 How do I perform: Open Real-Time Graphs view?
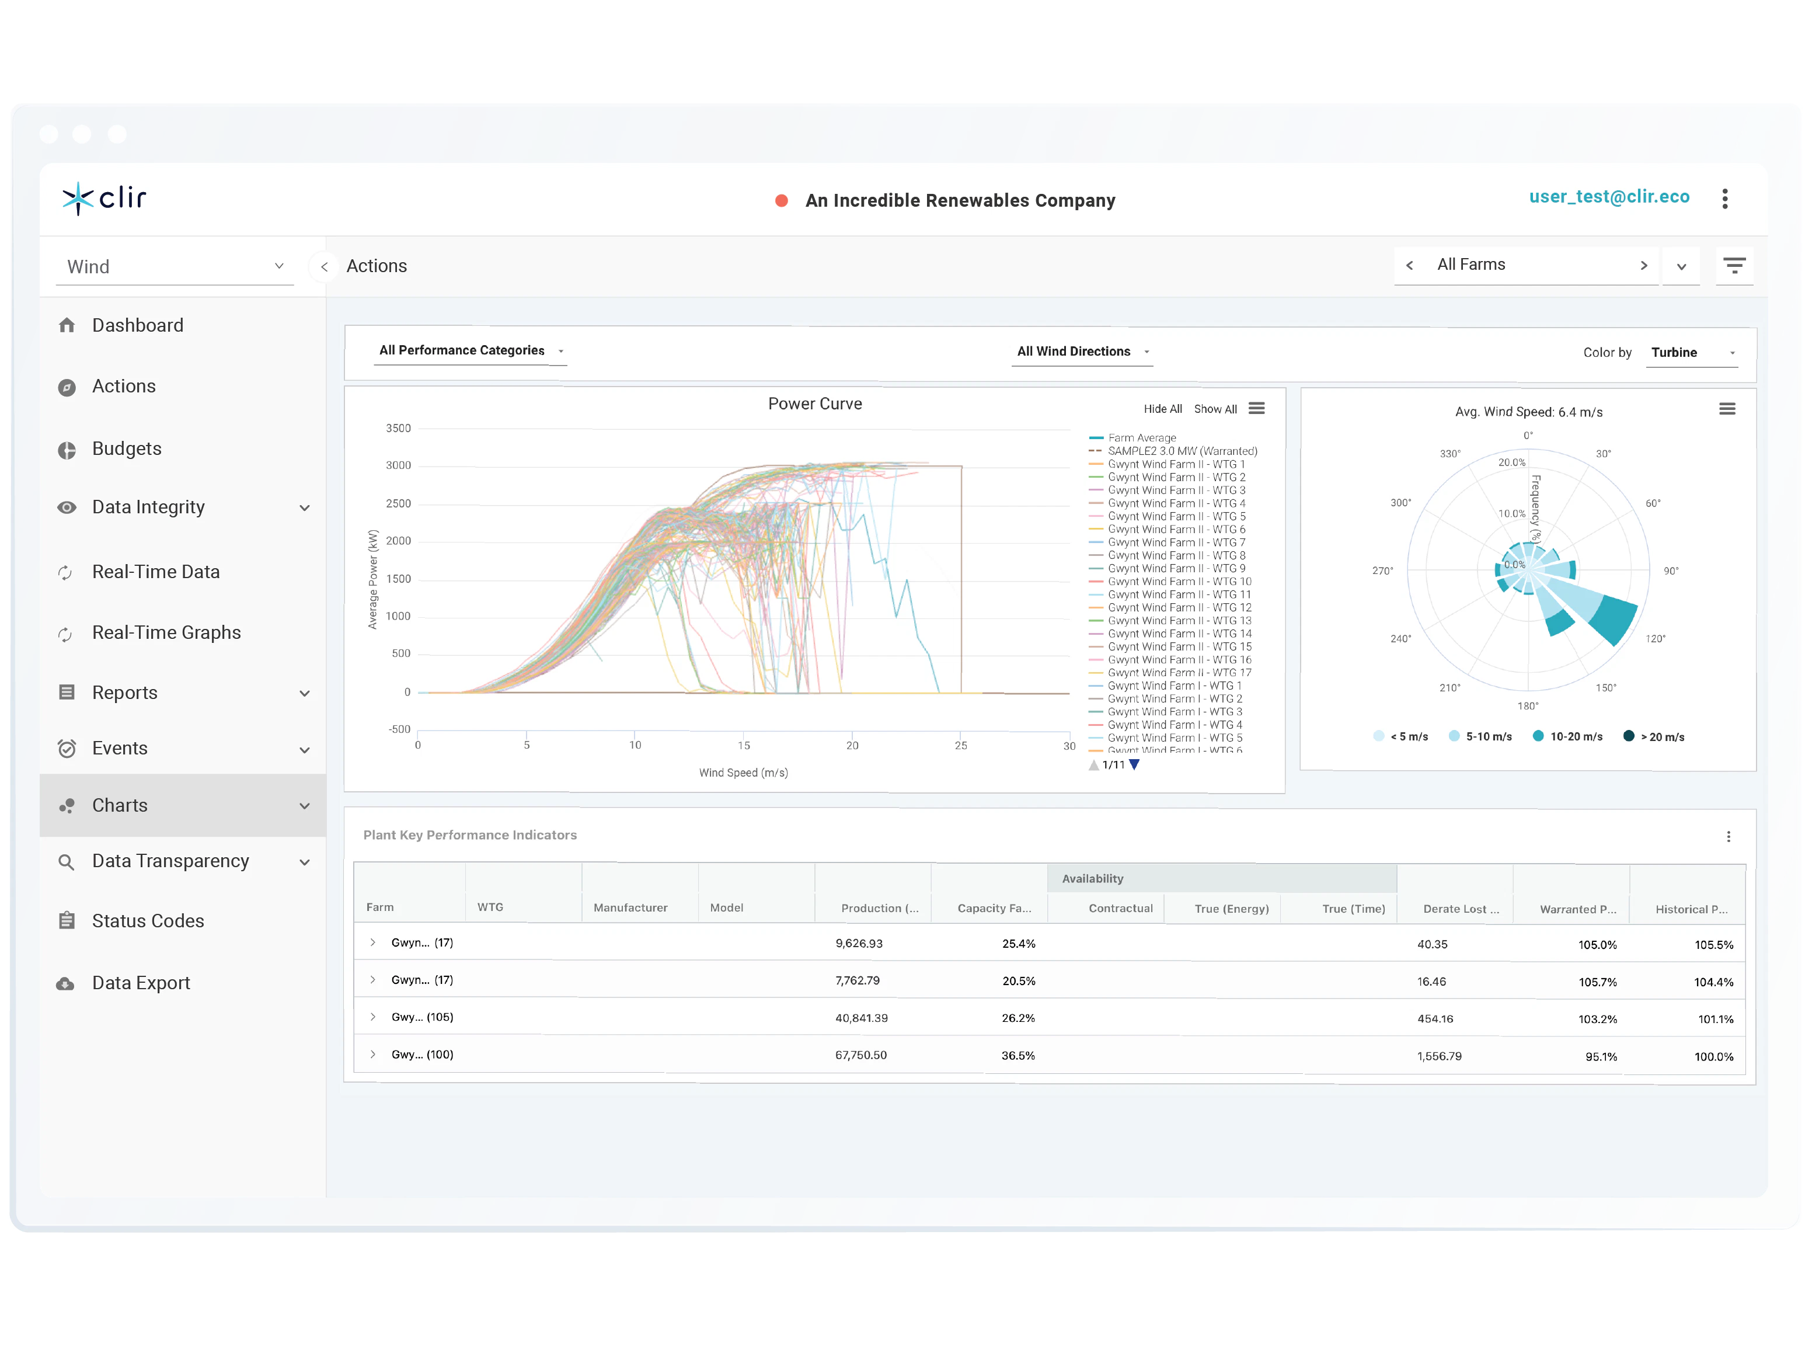tap(166, 632)
